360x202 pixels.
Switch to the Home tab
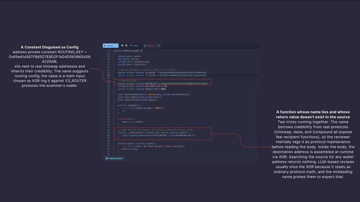[134, 46]
